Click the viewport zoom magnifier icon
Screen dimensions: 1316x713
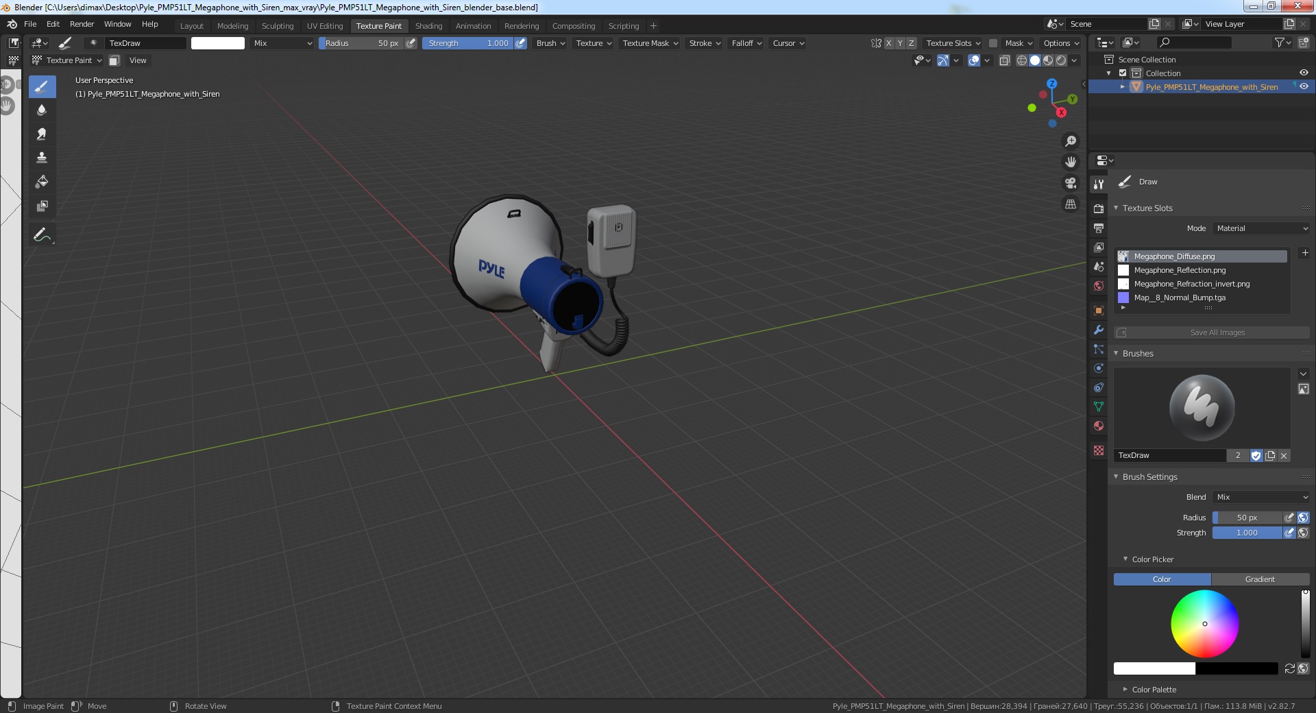(x=1070, y=141)
